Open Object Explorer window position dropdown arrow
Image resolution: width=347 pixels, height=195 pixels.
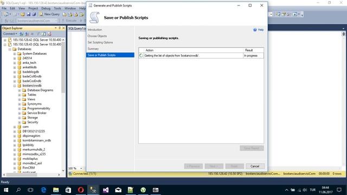tap(55, 28)
